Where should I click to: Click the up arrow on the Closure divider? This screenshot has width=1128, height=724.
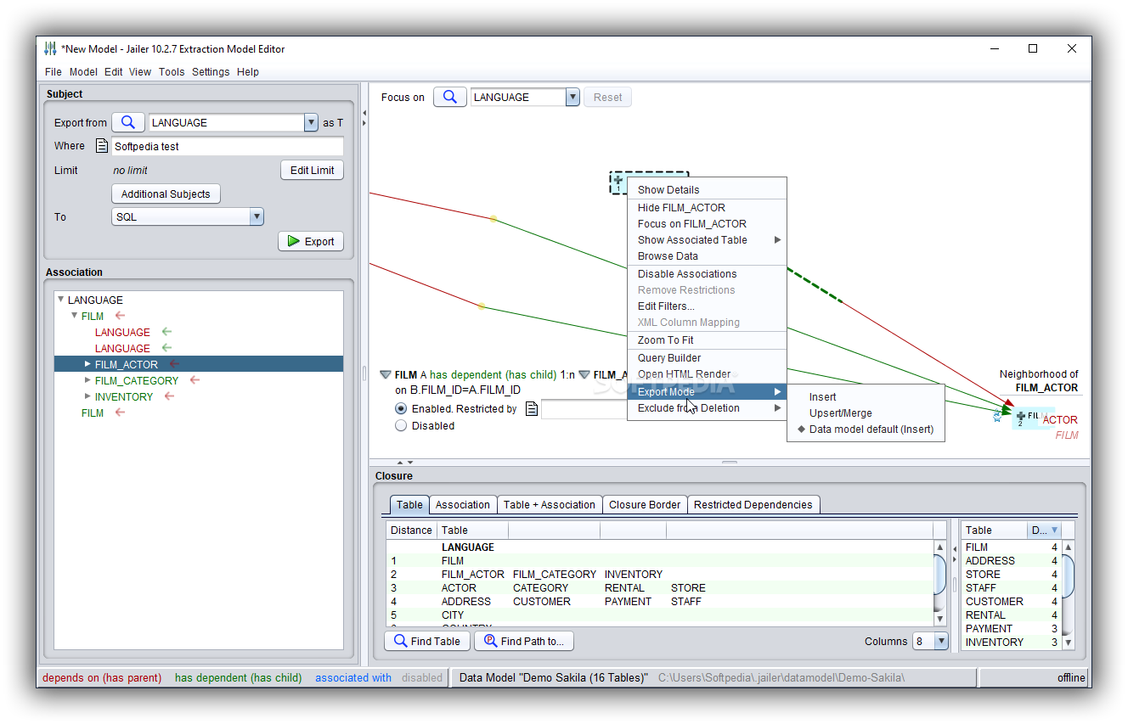400,463
